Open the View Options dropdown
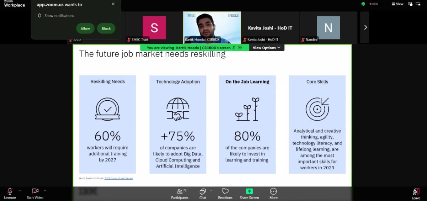Screen dimensions: 427x201 267,48
